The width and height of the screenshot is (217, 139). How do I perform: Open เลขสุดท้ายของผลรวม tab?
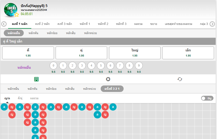tap(178, 24)
